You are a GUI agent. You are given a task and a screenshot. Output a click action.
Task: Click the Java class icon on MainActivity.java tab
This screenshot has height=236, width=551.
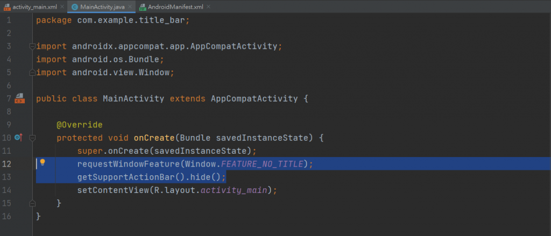(x=74, y=6)
